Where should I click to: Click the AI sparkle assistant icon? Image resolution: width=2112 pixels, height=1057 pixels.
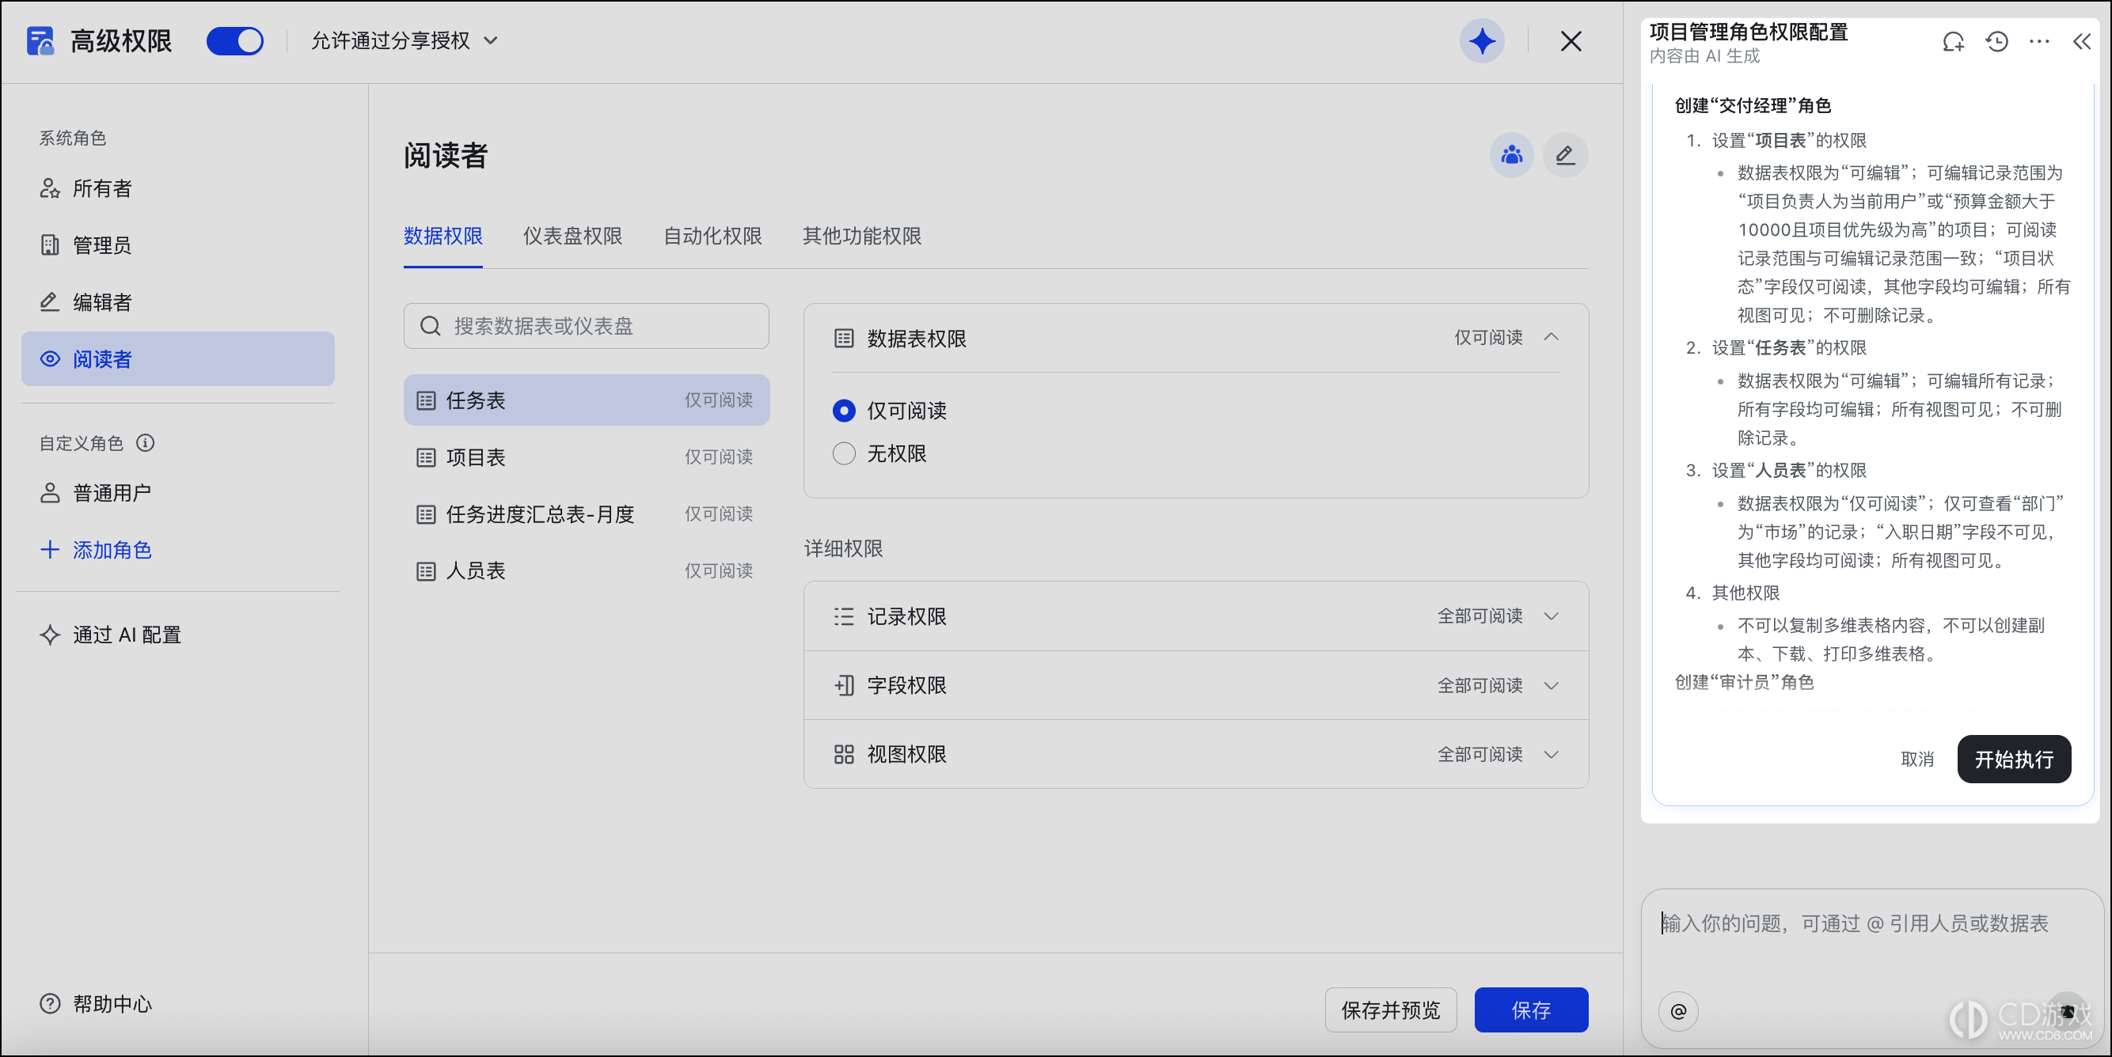coord(1482,41)
